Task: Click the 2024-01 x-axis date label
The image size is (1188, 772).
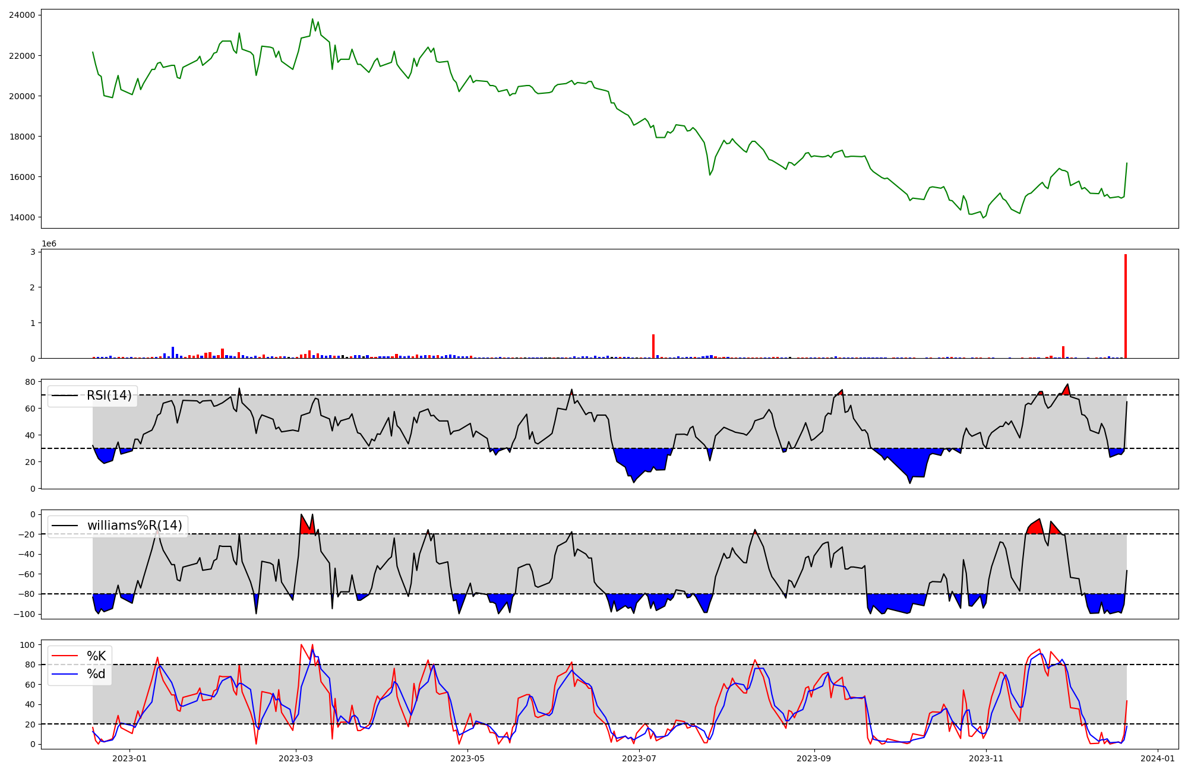Action: click(1158, 758)
